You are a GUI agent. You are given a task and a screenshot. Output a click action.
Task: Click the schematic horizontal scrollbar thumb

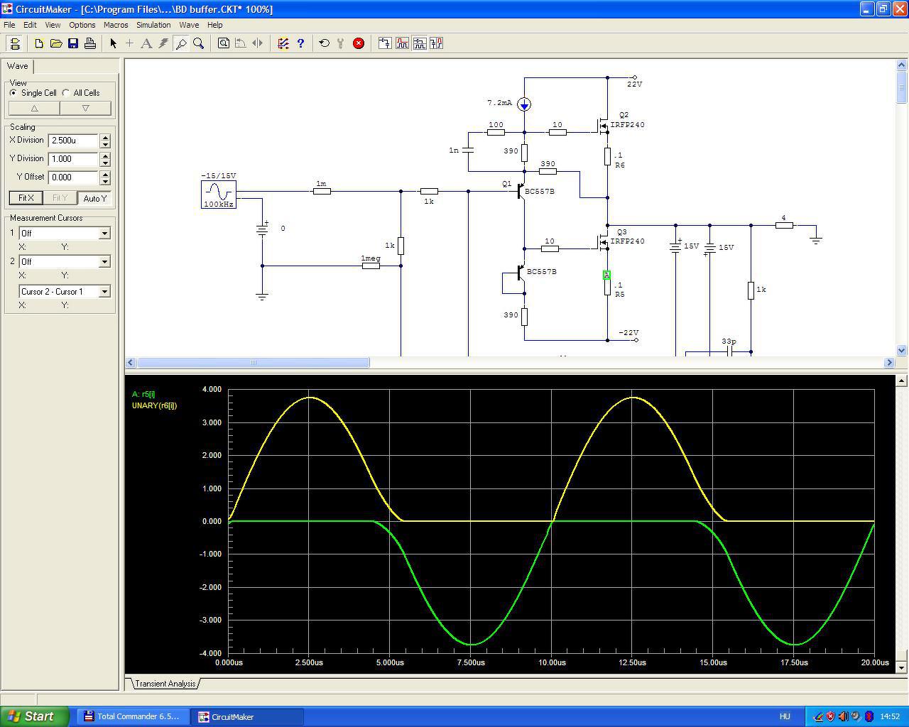click(253, 362)
